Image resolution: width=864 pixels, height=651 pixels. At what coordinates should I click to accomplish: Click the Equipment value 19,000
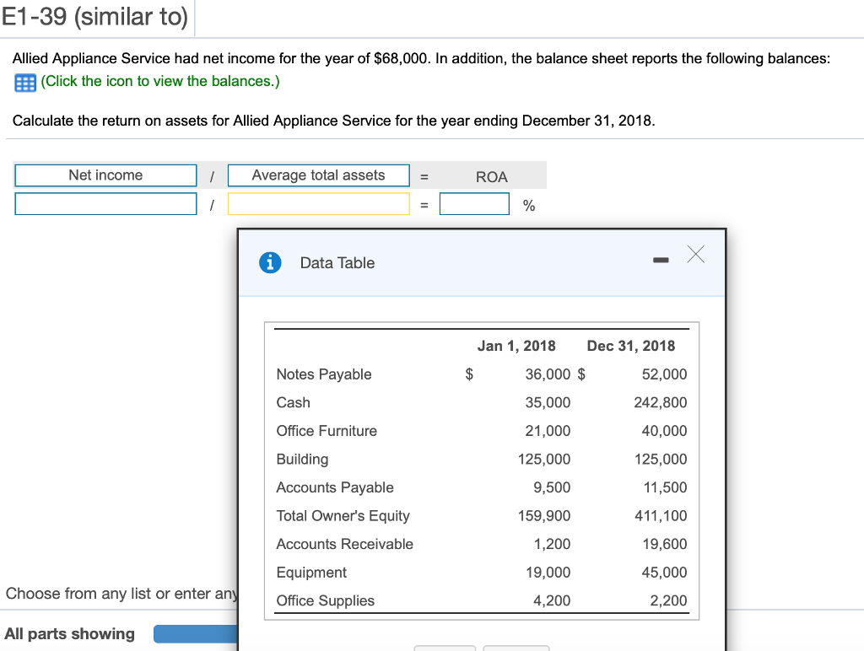coord(548,573)
